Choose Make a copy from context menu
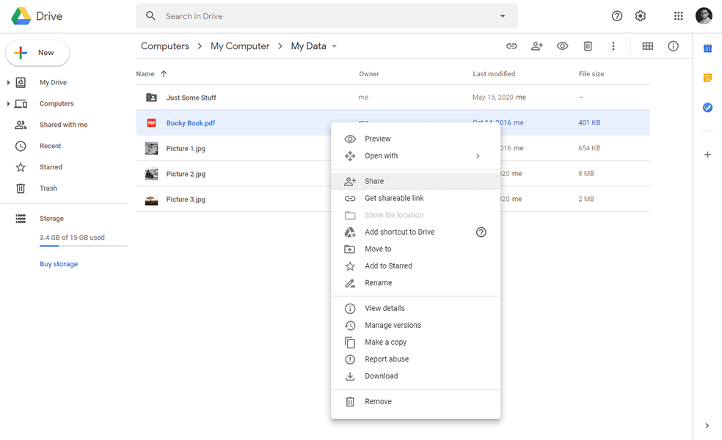Image resolution: width=722 pixels, height=440 pixels. click(x=385, y=342)
